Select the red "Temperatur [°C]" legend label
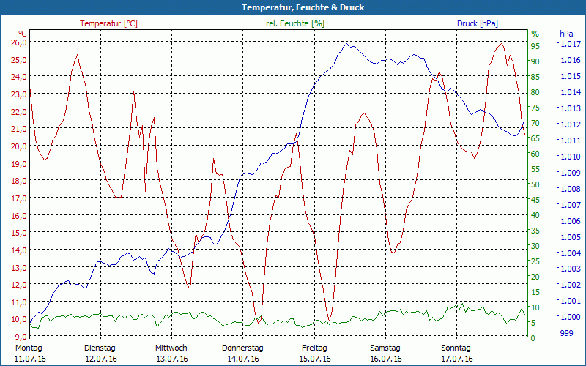Image resolution: width=586 pixels, height=366 pixels. point(108,23)
